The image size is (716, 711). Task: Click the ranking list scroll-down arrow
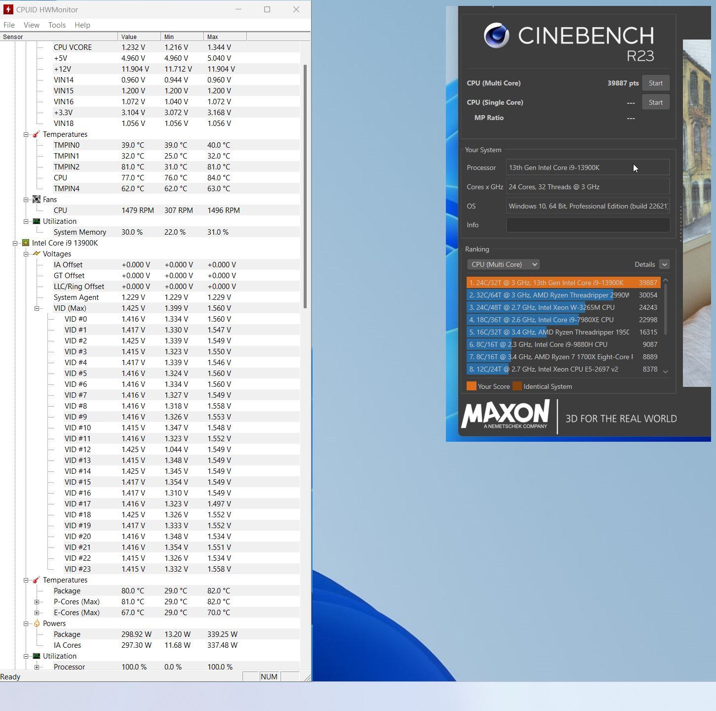(x=666, y=372)
